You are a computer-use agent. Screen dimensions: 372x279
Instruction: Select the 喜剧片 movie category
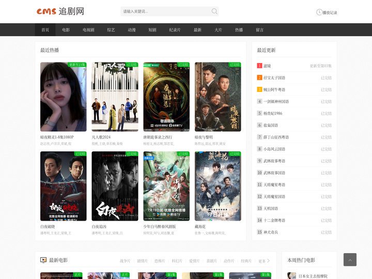pyautogui.click(x=212, y=261)
